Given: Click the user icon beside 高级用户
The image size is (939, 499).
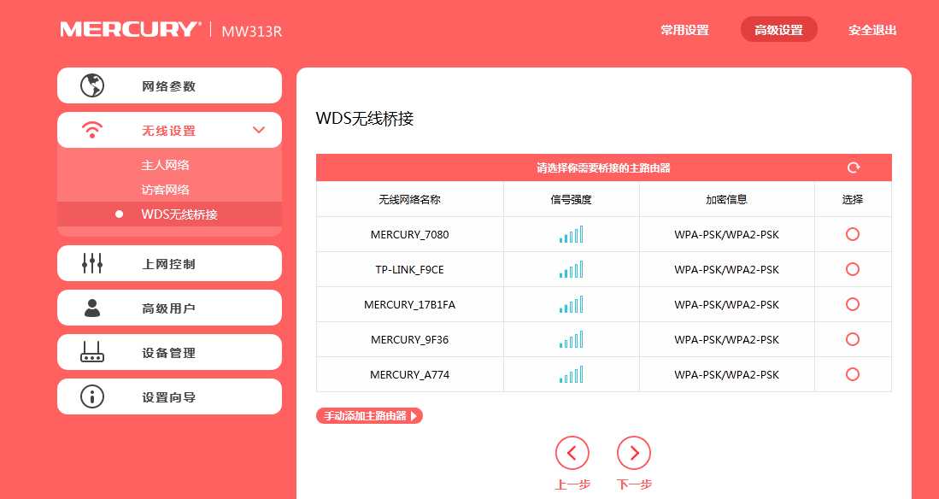Looking at the screenshot, I should click(x=92, y=308).
